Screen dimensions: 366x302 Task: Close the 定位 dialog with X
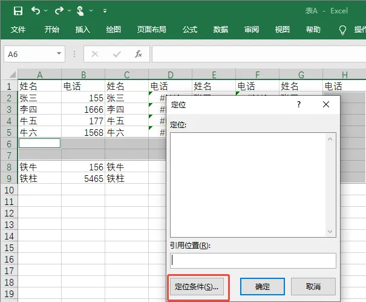[326, 104]
